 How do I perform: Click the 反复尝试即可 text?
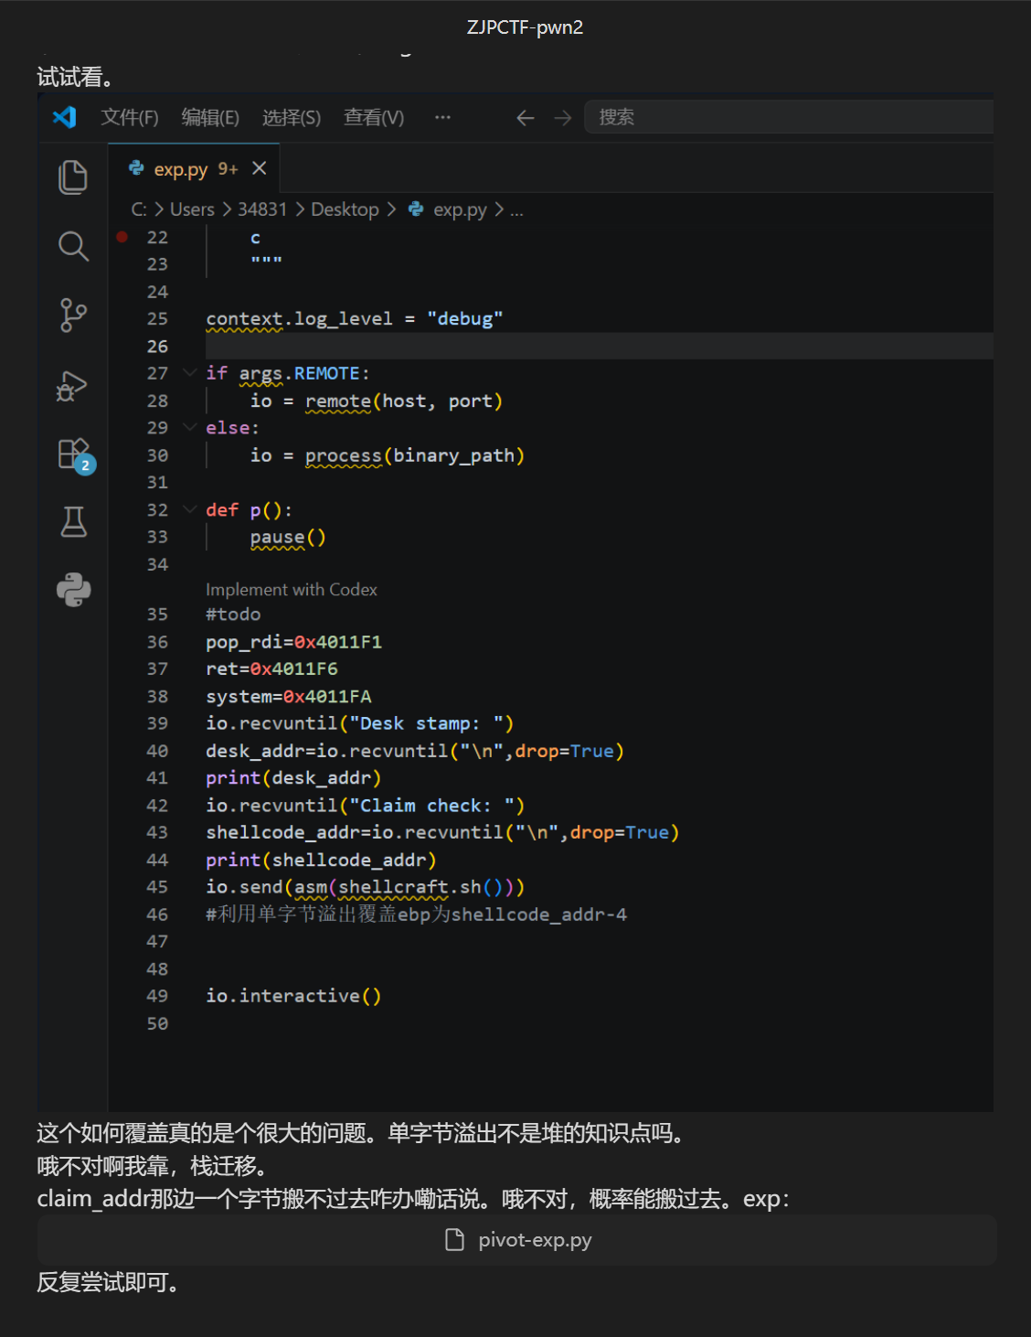(108, 1282)
